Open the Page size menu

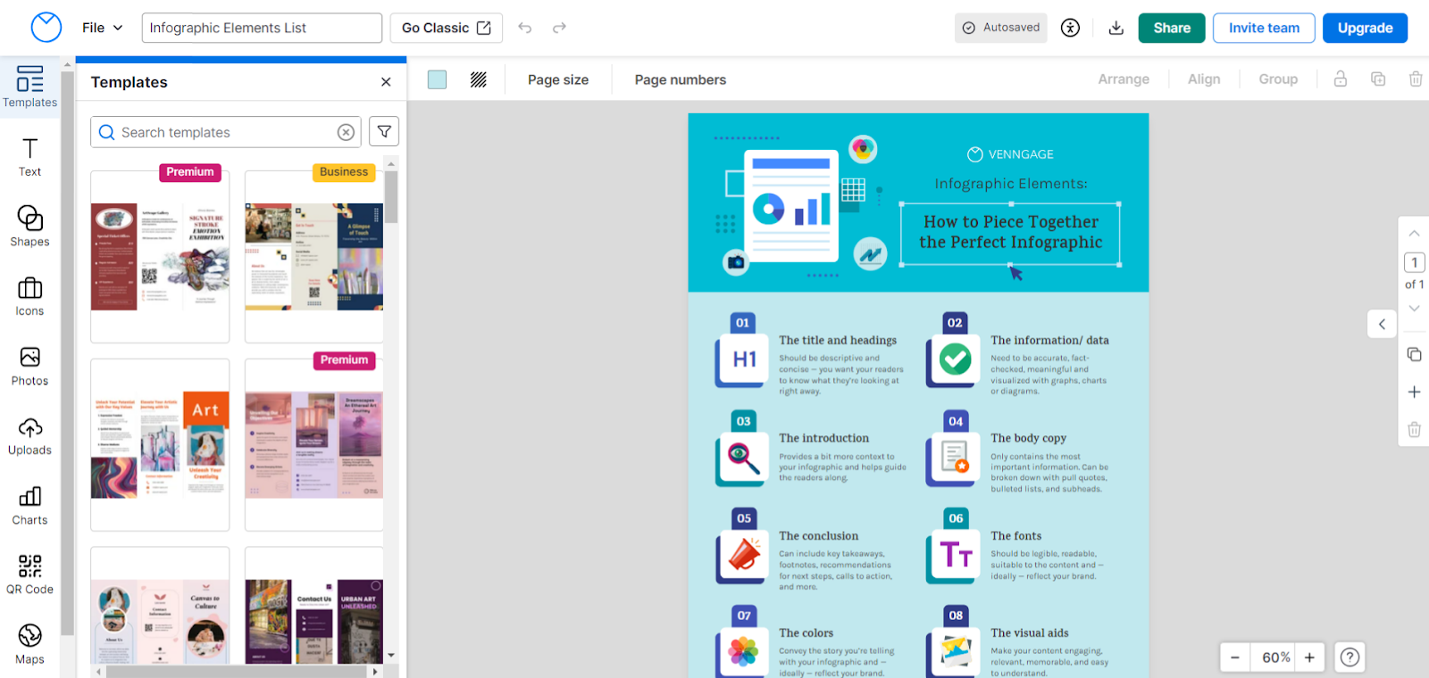coord(557,79)
